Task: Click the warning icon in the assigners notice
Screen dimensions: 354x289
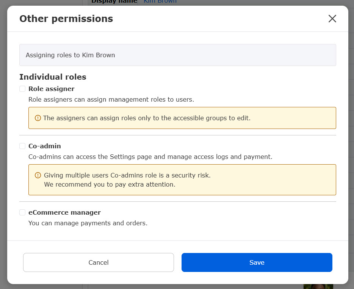Action: 38,118
